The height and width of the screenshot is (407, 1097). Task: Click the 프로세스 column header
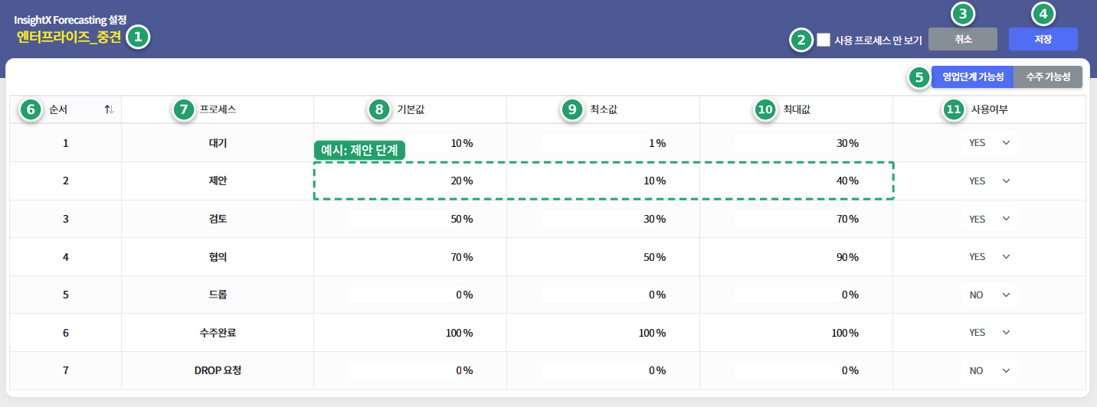click(x=218, y=109)
